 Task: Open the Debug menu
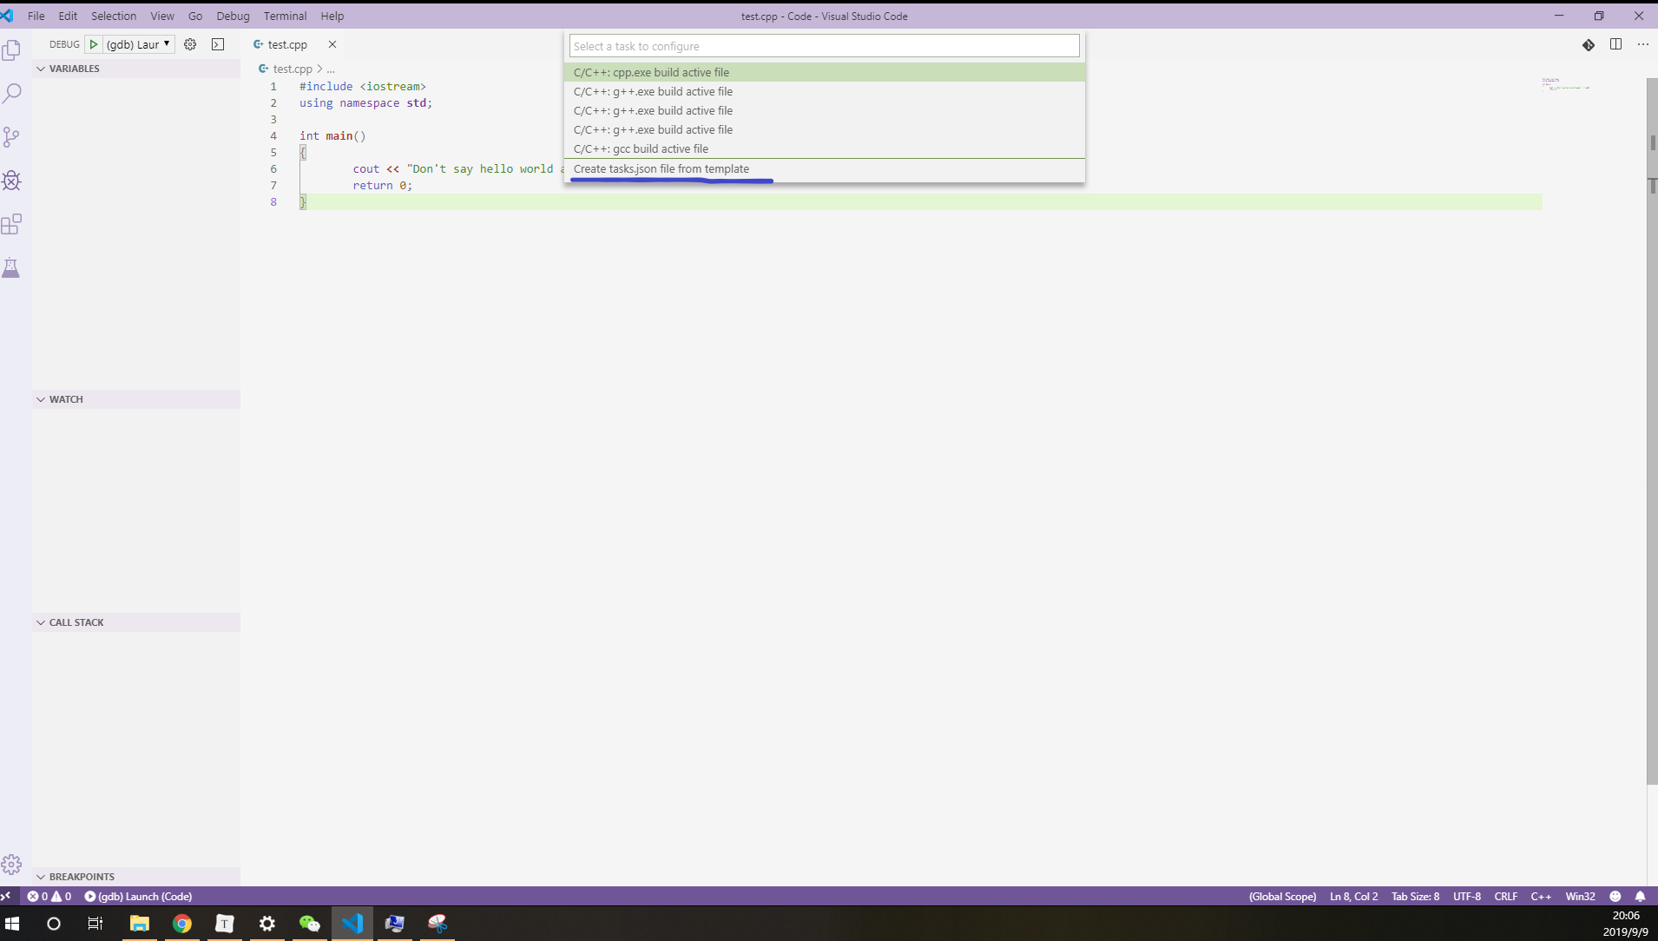[233, 16]
